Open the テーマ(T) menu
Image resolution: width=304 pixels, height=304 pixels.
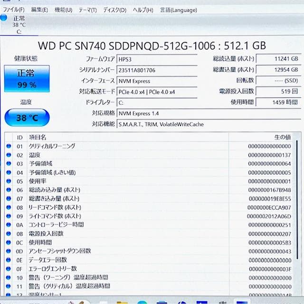point(87,10)
